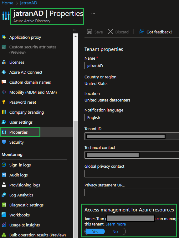The image size is (179, 238).
Task: Click the 'United States datacenters' text
Action: [x=107, y=100]
